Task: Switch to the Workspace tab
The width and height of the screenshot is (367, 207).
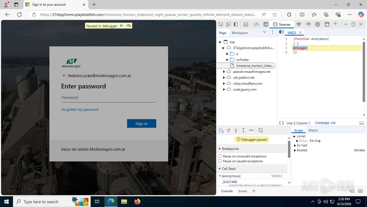Action: (x=240, y=33)
